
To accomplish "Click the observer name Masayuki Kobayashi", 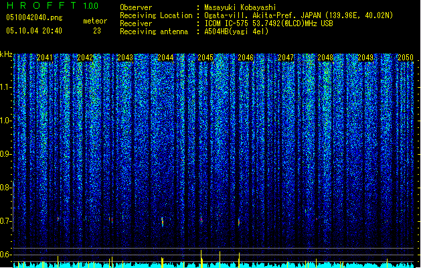I will tap(240, 7).
